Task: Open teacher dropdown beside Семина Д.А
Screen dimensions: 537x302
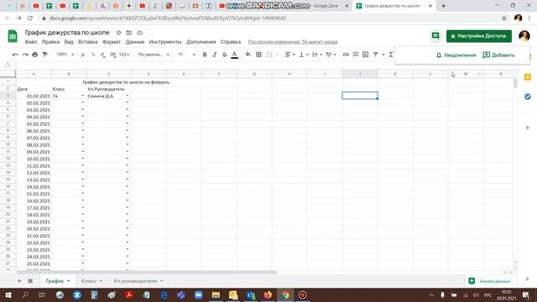Action: tap(127, 96)
